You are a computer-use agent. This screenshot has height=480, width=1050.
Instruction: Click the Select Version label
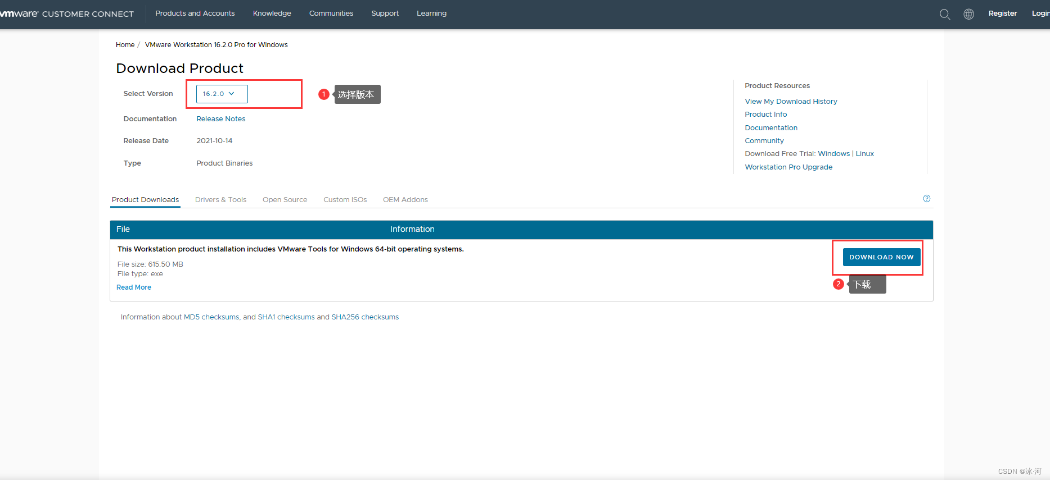pos(148,94)
